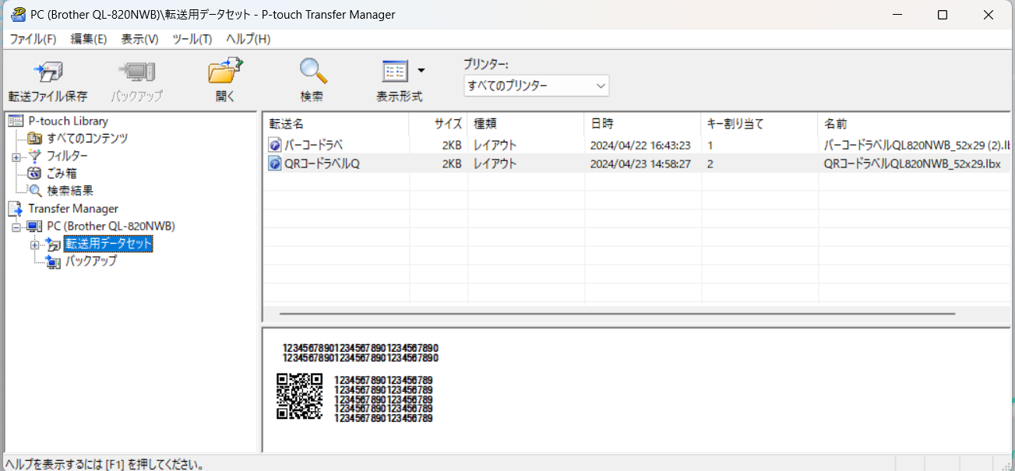Click the QRコードラベルQ layout file icon
Viewport: 1015px width, 471px height.
274,163
